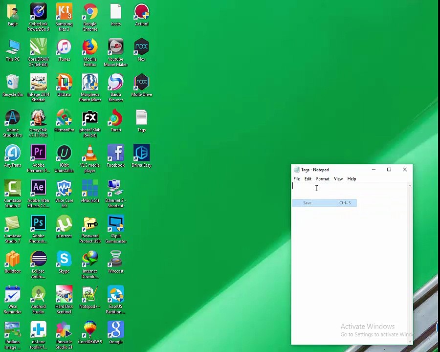Click the Google Chrome desktop icon

tap(90, 12)
